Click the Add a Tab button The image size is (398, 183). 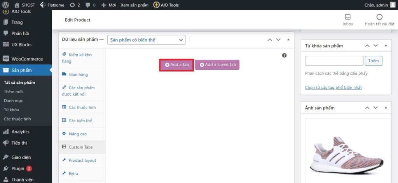point(176,65)
